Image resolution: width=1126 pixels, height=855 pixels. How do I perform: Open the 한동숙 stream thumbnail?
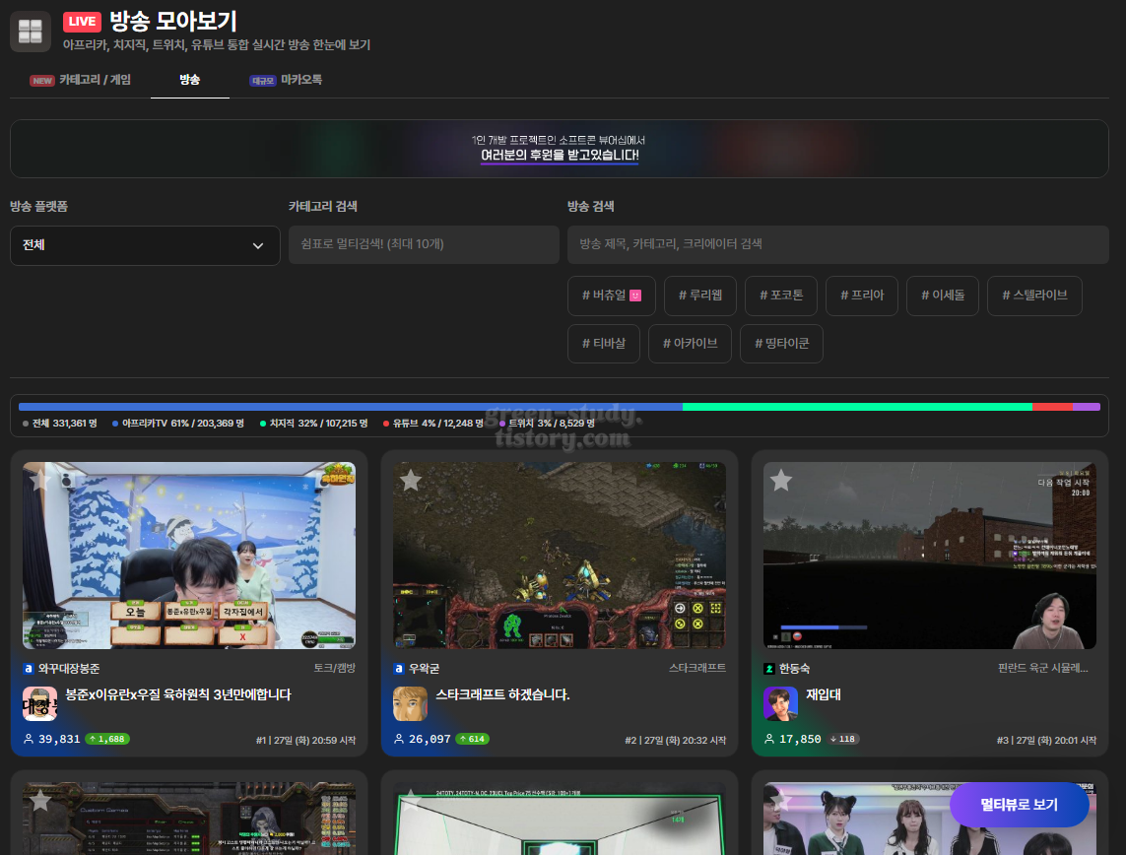930,556
